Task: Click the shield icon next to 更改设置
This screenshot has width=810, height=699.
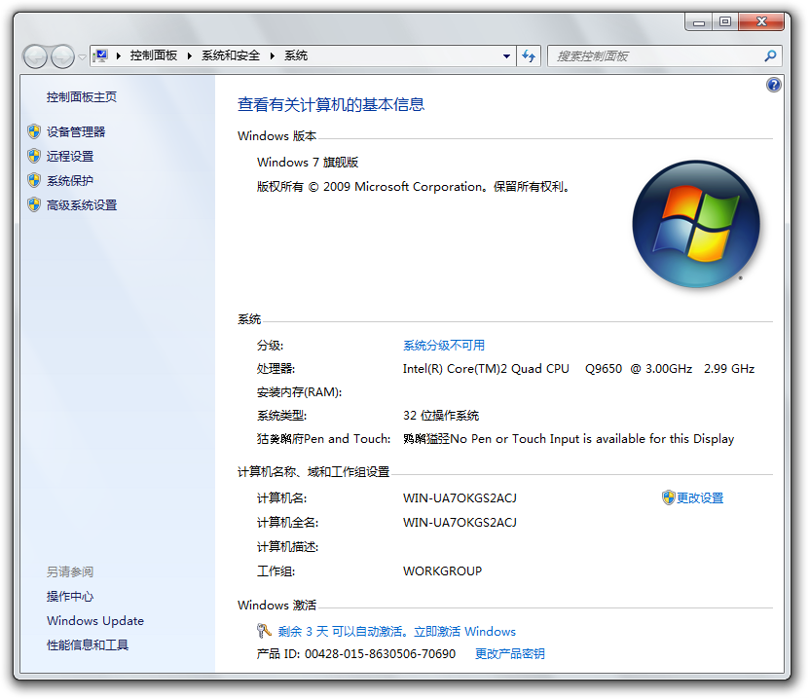Action: click(669, 498)
